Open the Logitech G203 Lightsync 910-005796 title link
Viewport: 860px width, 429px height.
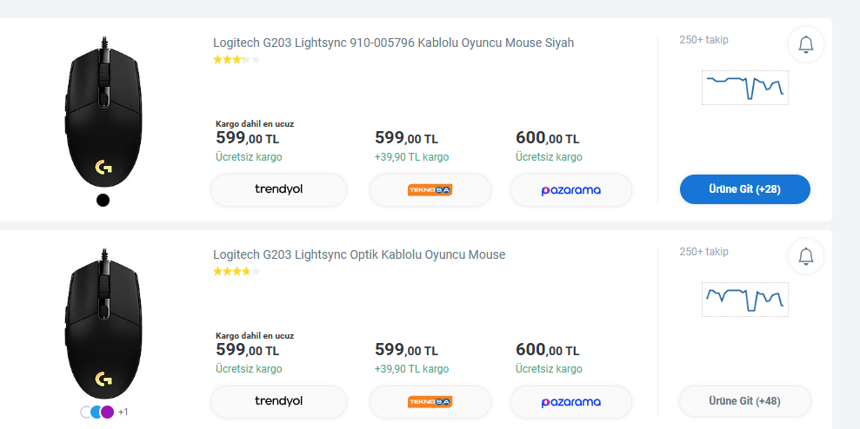393,43
